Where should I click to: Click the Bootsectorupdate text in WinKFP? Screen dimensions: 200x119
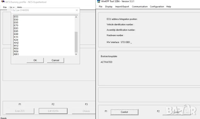(x=109, y=56)
